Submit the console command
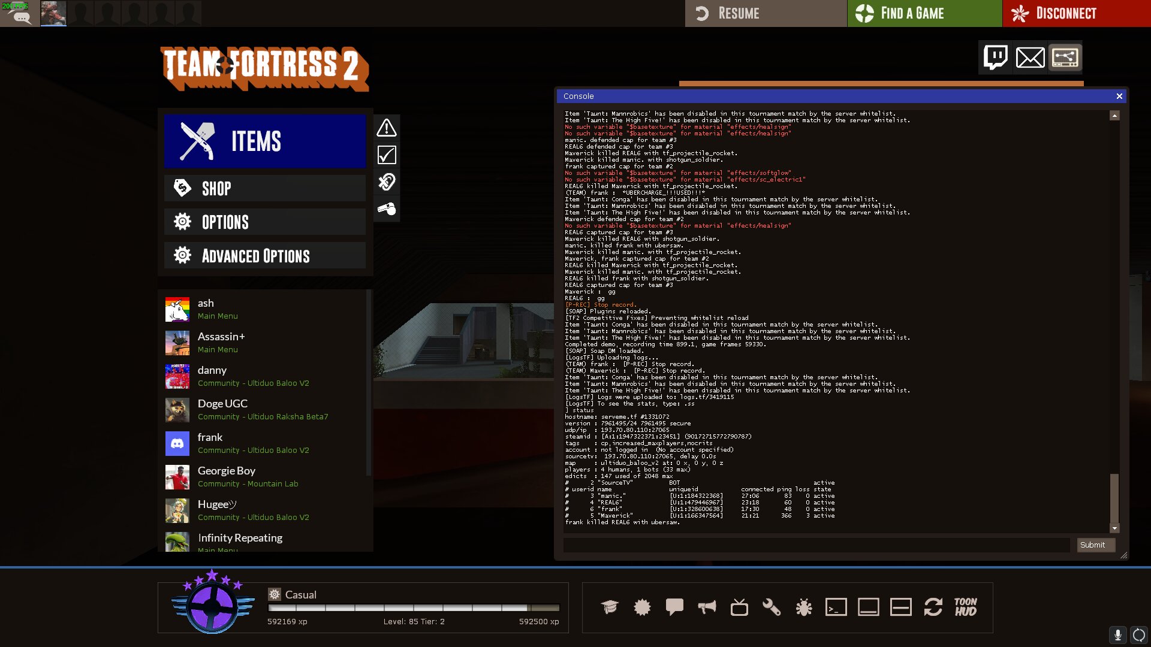This screenshot has height=647, width=1151. pyautogui.click(x=1095, y=545)
